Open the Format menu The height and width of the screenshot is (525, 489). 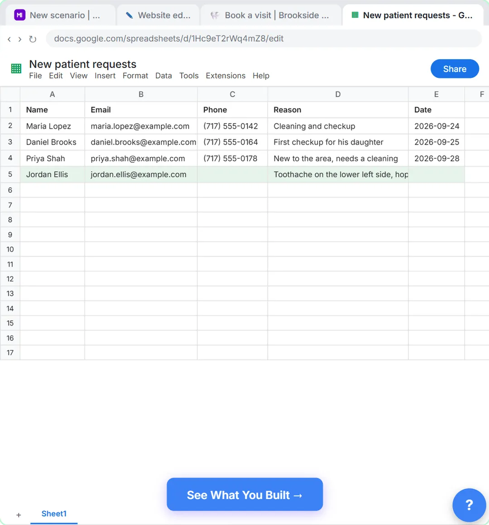point(135,76)
